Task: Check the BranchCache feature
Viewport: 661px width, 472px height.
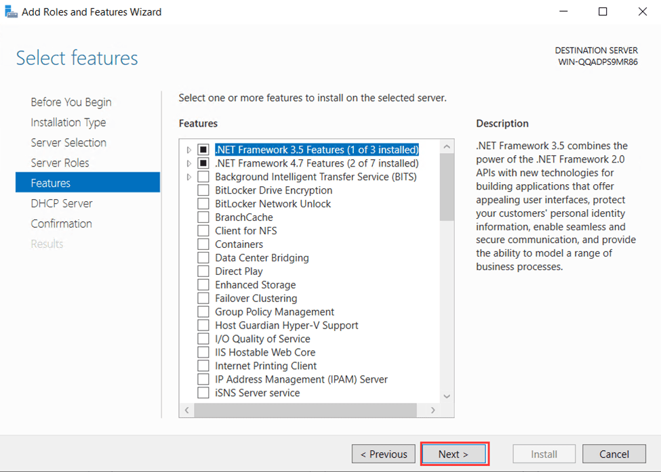Action: coord(202,217)
